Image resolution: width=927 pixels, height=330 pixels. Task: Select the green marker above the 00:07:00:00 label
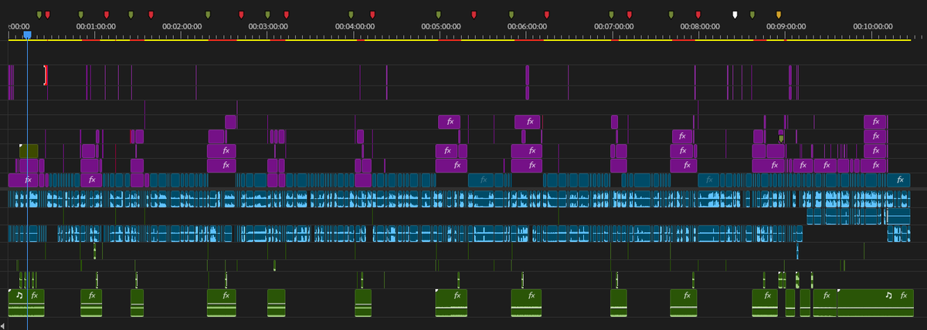612,14
